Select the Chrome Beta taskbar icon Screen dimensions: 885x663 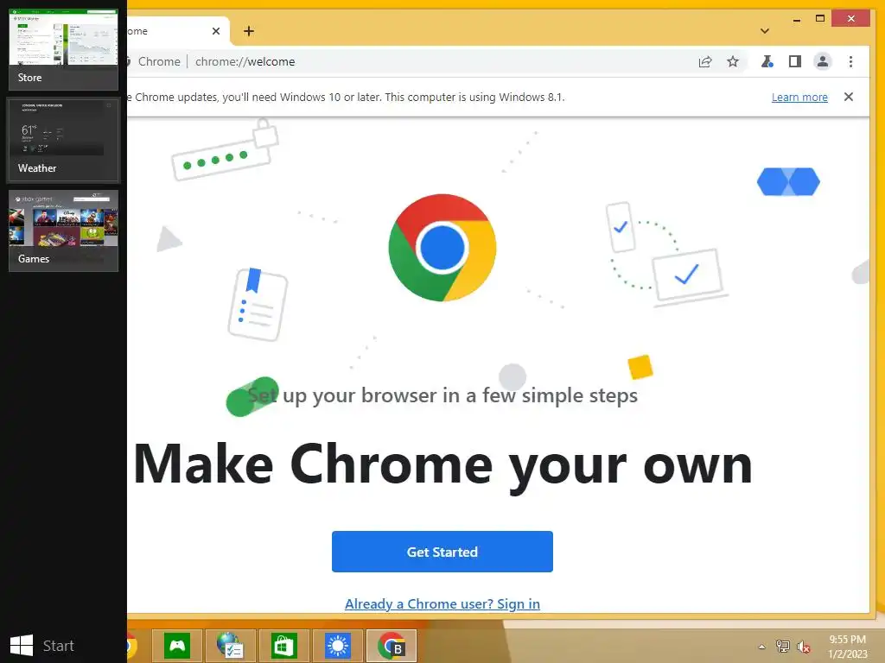(392, 646)
